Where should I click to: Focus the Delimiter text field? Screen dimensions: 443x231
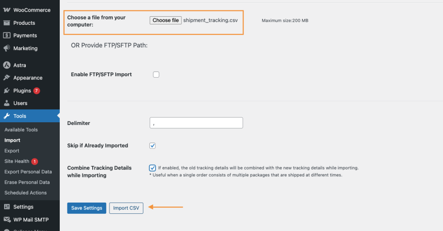(x=196, y=123)
